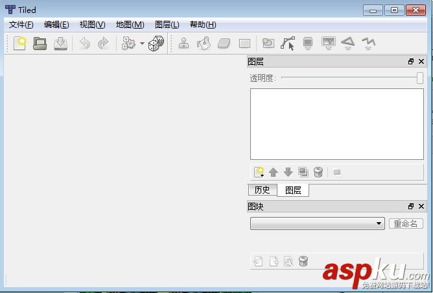Viewport: 433px width, 293px height.
Task: Open the 编辑(E) menu
Action: (x=56, y=25)
